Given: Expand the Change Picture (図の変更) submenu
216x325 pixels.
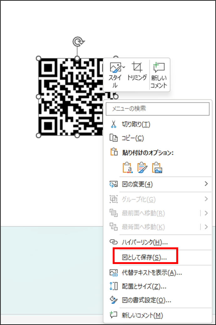Looking at the screenshot, I should (206, 184).
